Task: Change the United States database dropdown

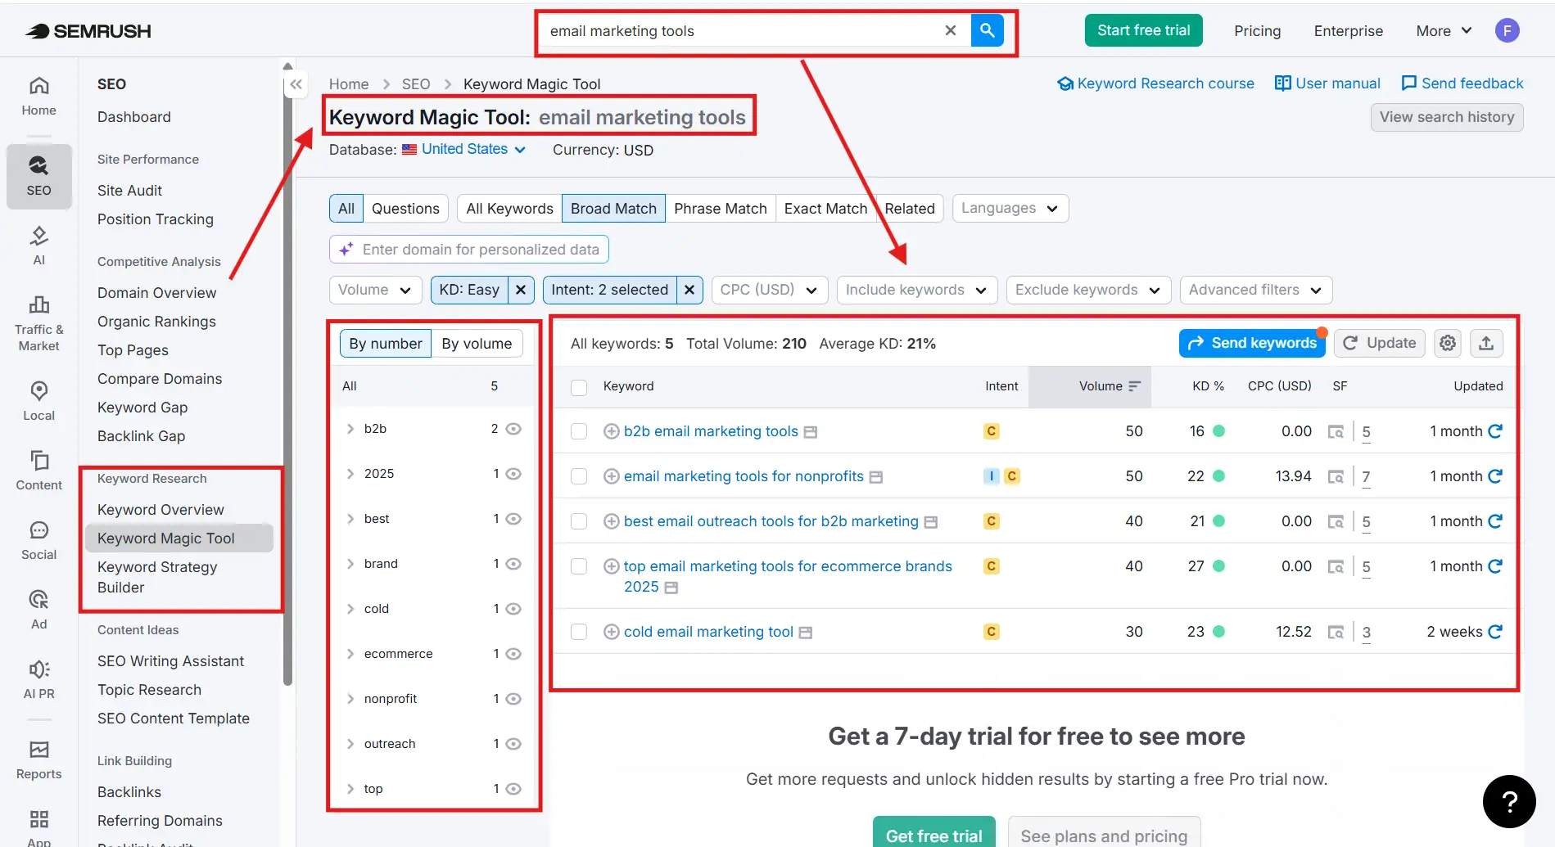Action: [x=464, y=149]
